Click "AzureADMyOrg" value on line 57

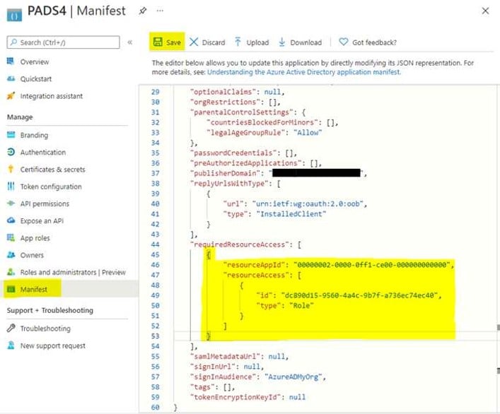293,377
